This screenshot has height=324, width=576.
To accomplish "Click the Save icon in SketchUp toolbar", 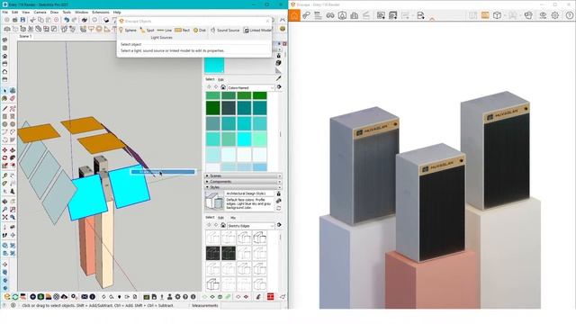I will 22,20.
